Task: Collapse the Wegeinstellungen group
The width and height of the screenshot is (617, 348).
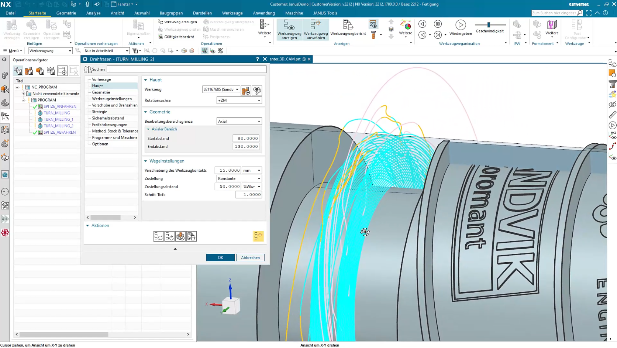Action: point(145,161)
